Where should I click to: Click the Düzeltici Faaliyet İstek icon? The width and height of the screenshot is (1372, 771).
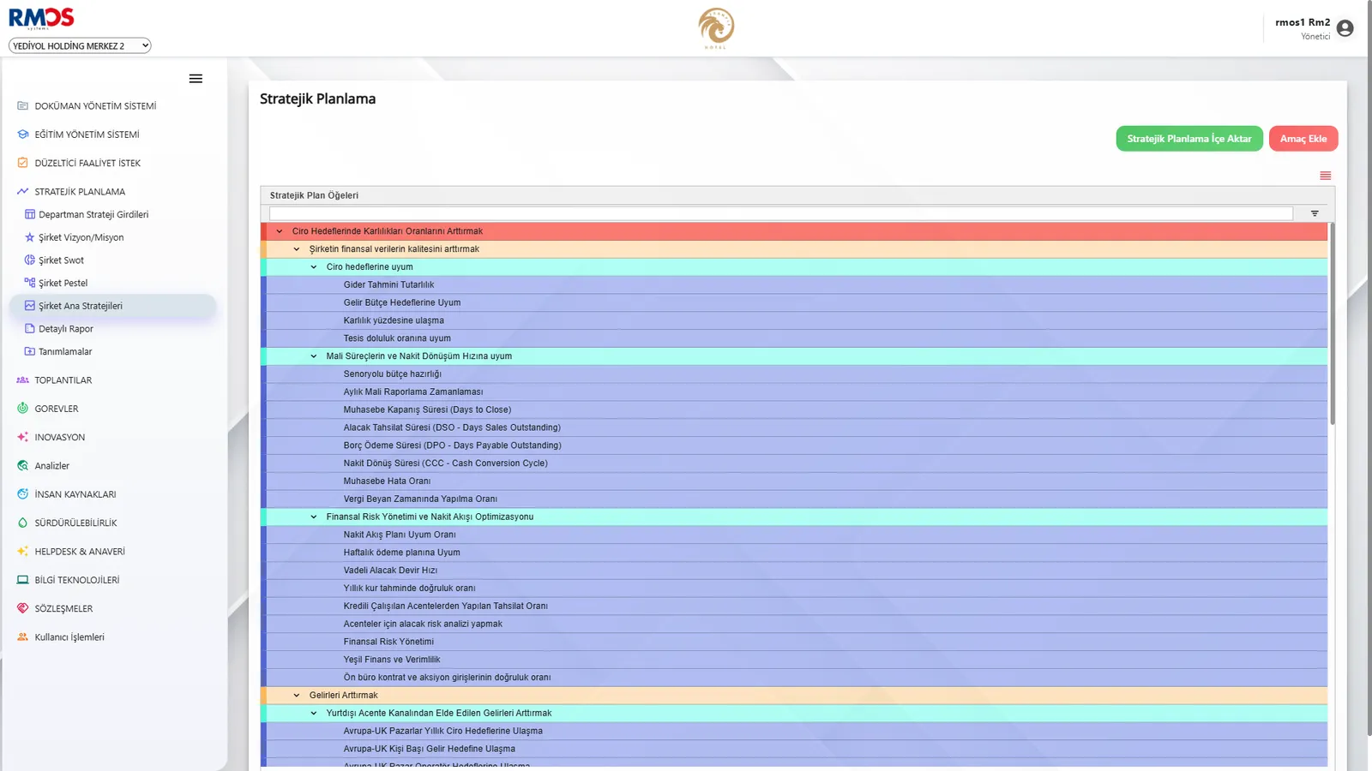pyautogui.click(x=23, y=163)
